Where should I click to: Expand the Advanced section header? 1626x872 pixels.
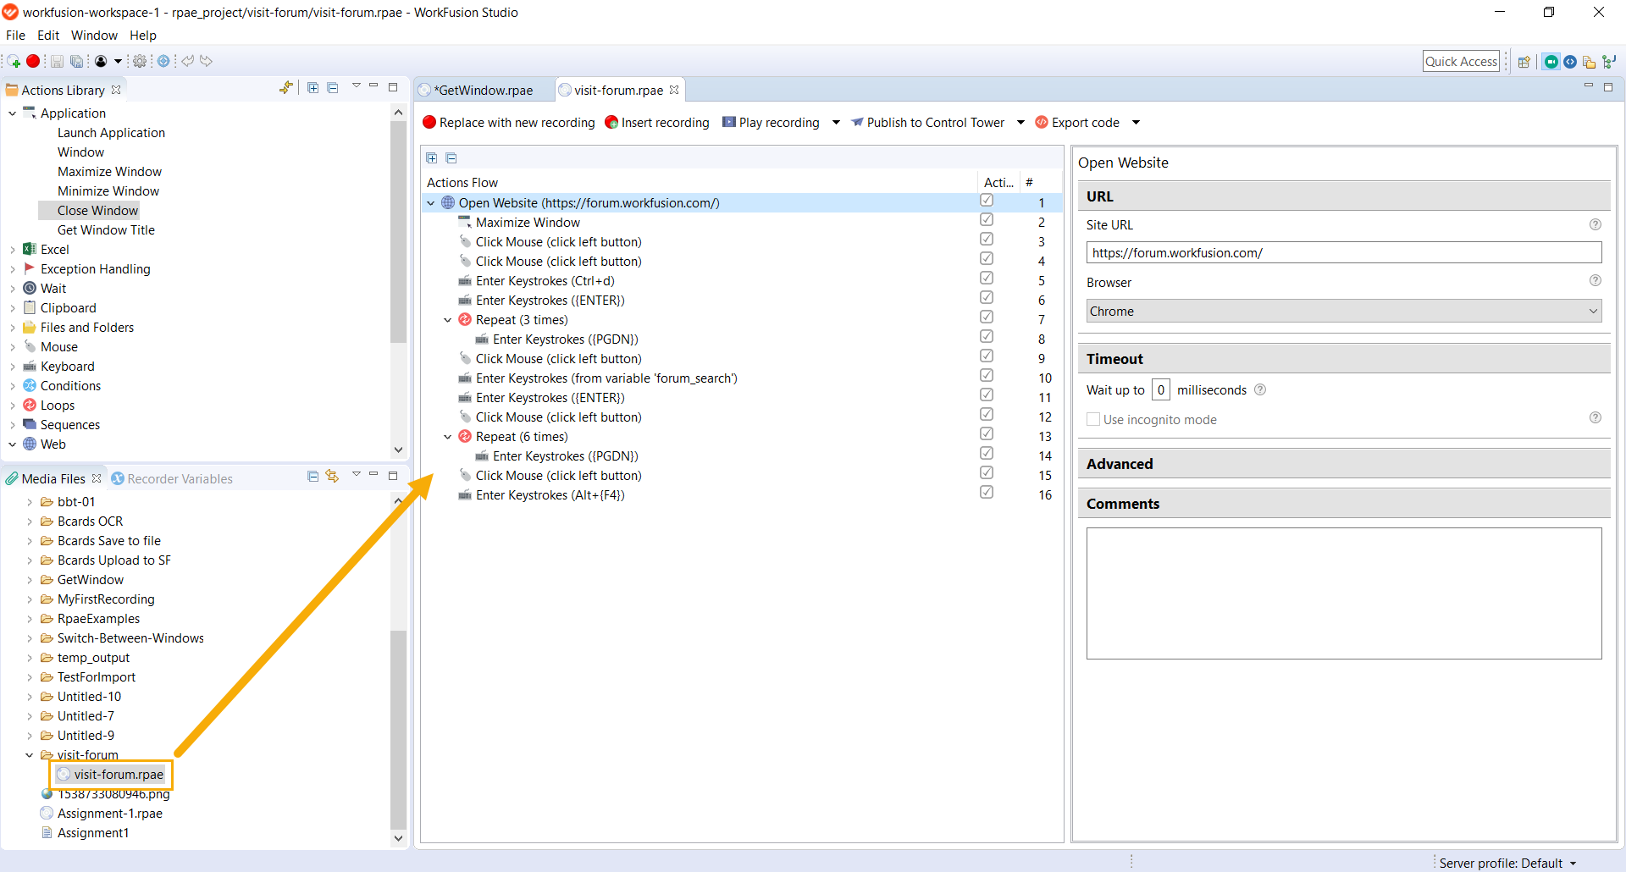(1344, 464)
